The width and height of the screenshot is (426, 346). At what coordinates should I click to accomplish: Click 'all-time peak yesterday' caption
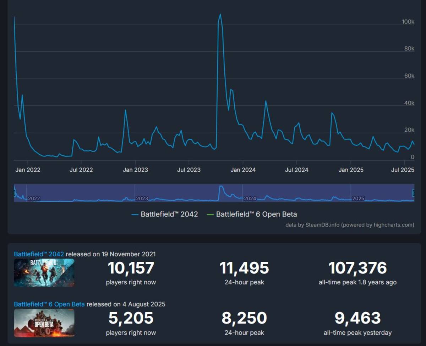click(357, 333)
